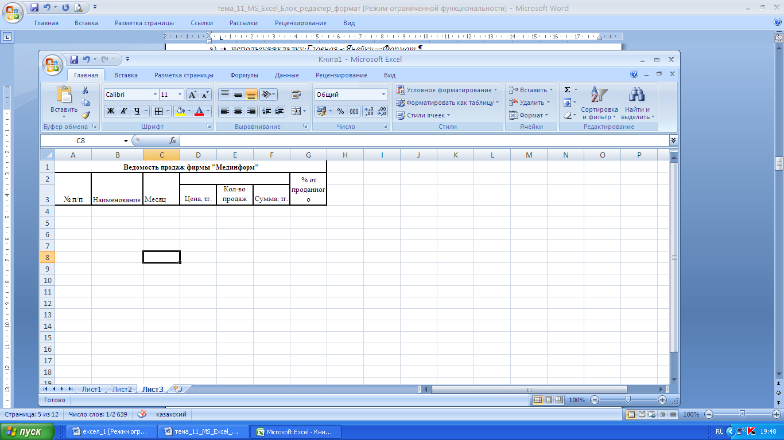Toggle right horizontal text alignment
The width and height of the screenshot is (784, 440).
point(250,111)
